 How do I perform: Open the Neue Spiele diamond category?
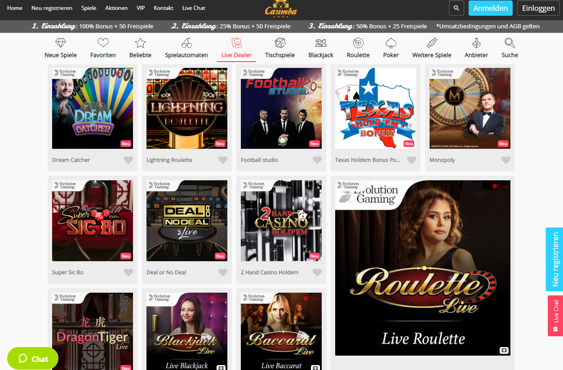(x=61, y=49)
